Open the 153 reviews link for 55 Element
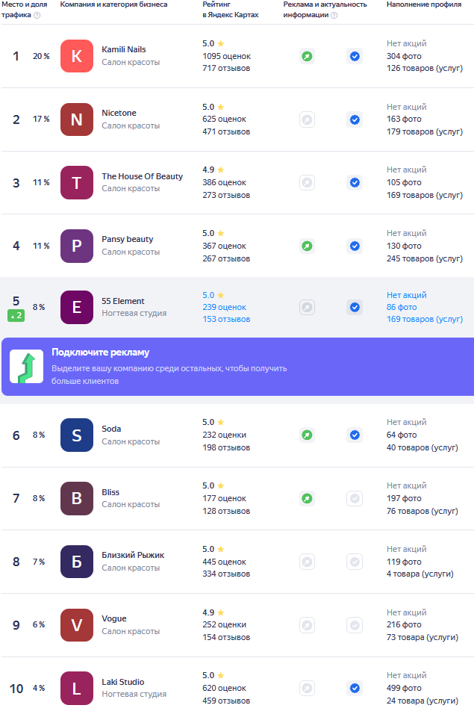The height and width of the screenshot is (717, 474). [x=226, y=319]
